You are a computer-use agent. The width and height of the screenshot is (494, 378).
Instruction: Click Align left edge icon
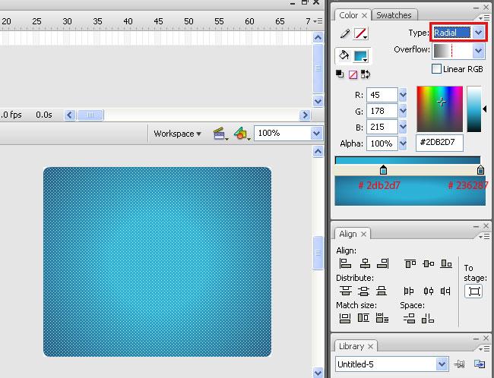click(x=345, y=263)
